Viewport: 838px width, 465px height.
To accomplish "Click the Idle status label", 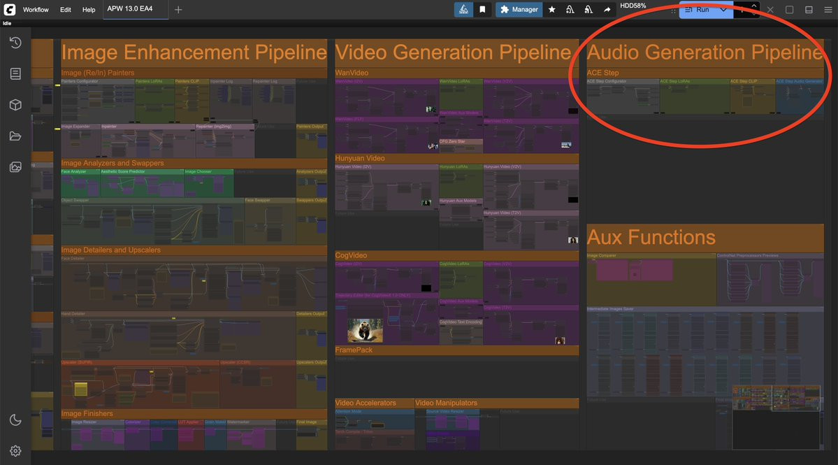I will pyautogui.click(x=7, y=24).
